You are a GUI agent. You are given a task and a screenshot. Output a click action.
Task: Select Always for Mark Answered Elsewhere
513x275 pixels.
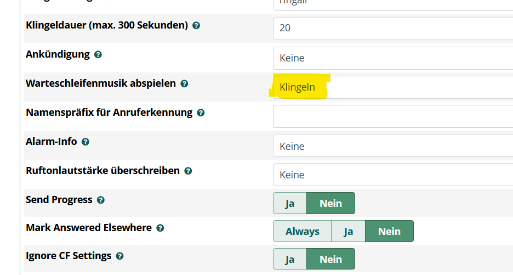coord(303,231)
